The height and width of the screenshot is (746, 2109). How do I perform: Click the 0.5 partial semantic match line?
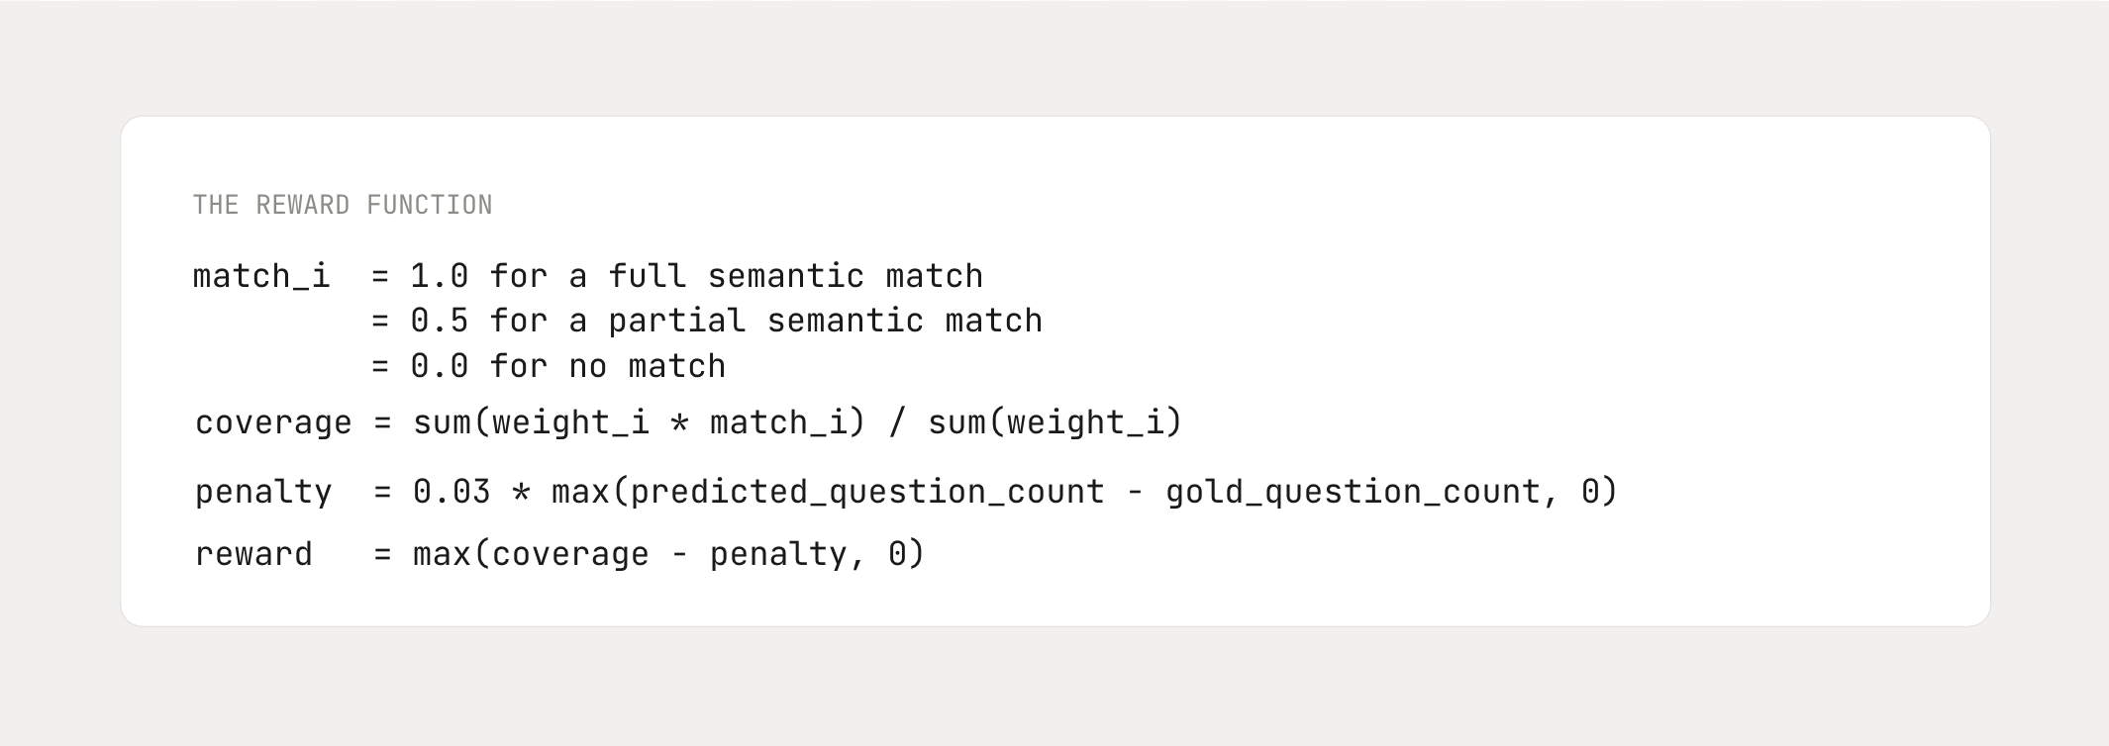pyautogui.click(x=707, y=321)
